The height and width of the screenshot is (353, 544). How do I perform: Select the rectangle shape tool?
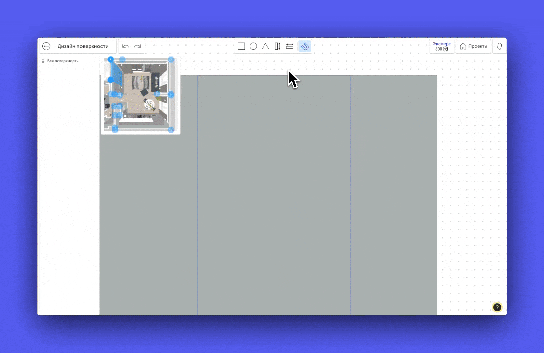click(241, 46)
